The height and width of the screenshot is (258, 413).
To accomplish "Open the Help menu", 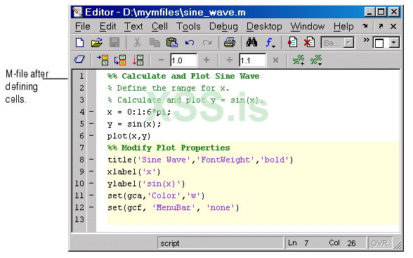I will (x=343, y=27).
